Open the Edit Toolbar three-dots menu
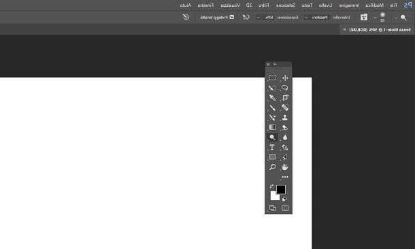Image resolution: width=415 pixels, height=249 pixels. tap(285, 177)
